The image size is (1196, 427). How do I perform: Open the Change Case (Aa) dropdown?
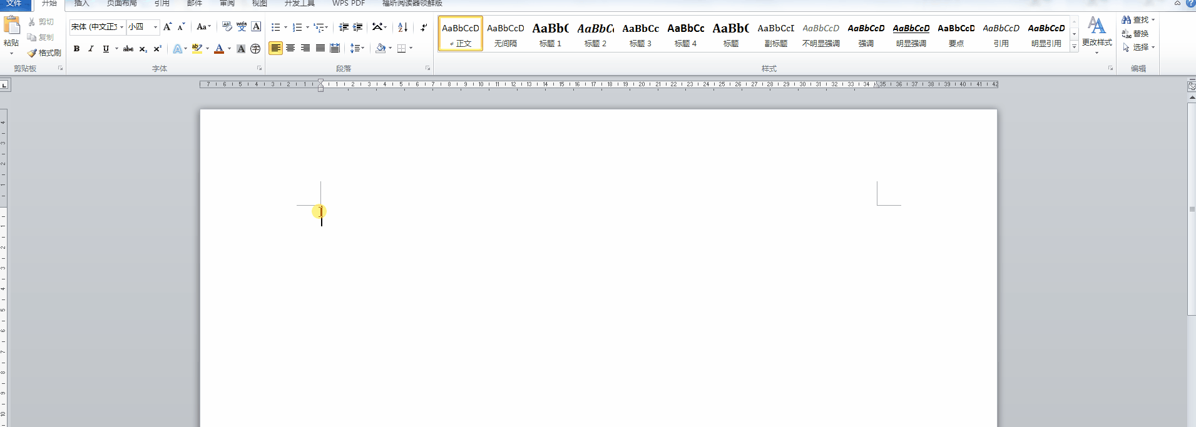[x=203, y=27]
